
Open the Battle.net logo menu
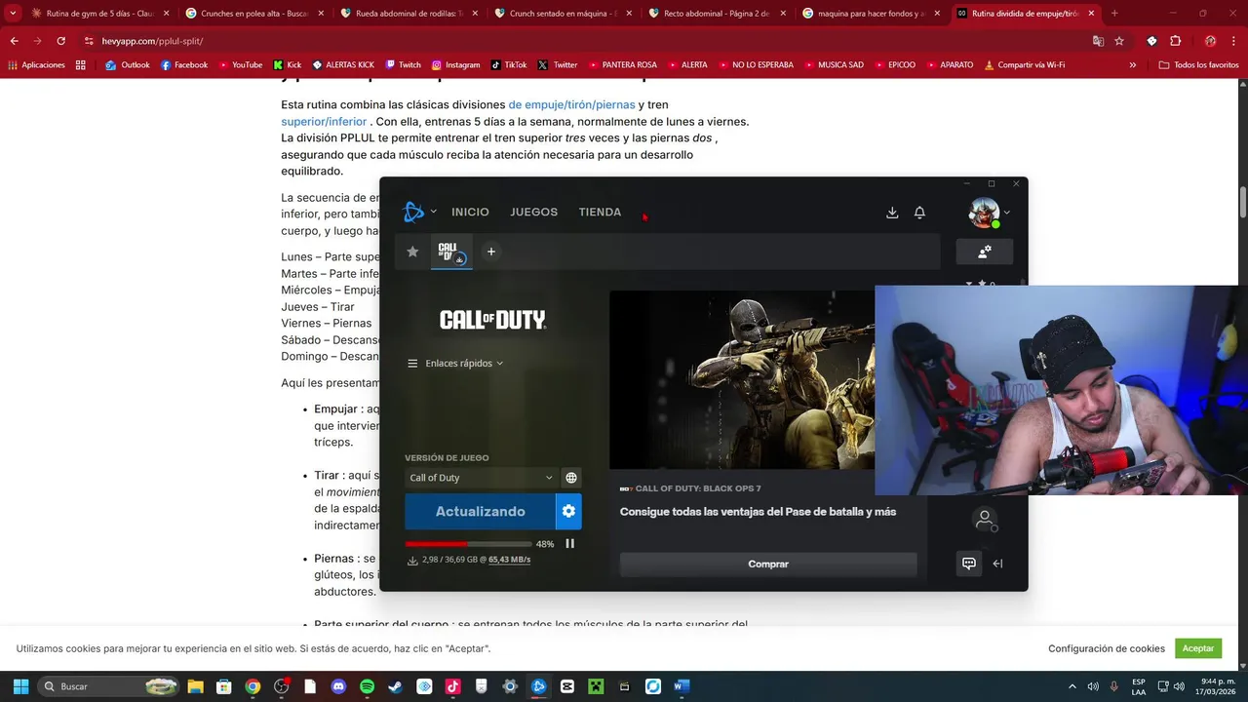tap(413, 212)
